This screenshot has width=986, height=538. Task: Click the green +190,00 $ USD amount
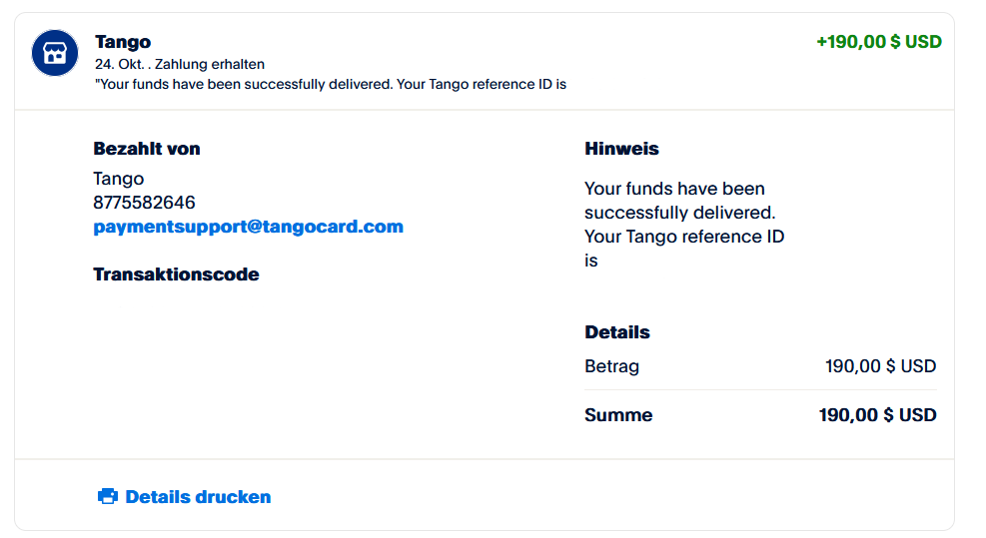878,42
